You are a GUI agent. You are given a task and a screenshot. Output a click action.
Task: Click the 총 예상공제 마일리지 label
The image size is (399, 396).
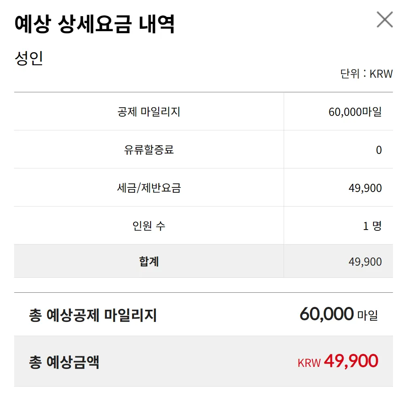click(x=93, y=315)
